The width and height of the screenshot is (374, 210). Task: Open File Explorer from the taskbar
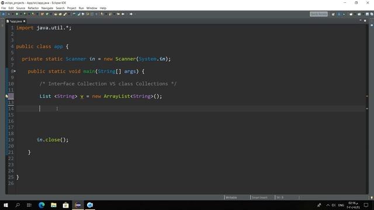pyautogui.click(x=54, y=205)
